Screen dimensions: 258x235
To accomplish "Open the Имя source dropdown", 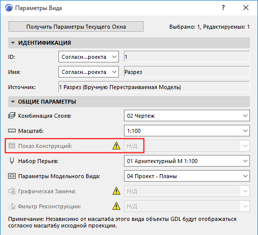I will 89,72.
